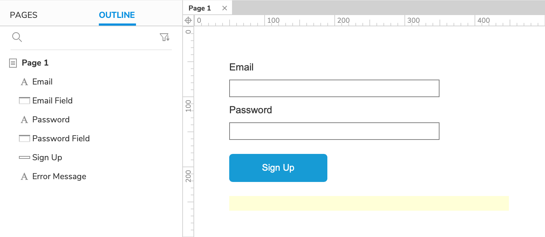Click the Page 1 document icon
This screenshot has height=237, width=545.
pos(13,63)
